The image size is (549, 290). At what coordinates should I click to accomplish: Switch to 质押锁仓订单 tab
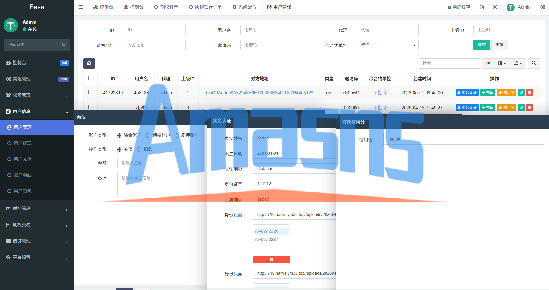tap(205, 7)
